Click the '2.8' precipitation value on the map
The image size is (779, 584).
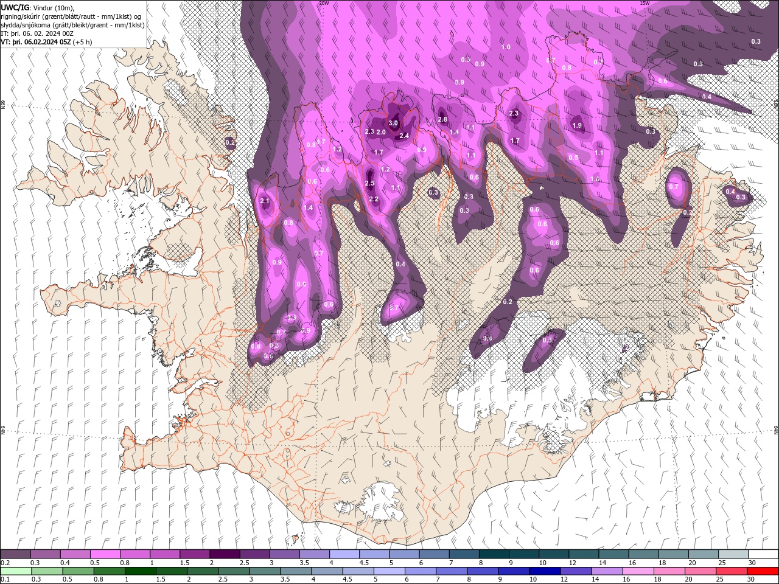pos(442,119)
